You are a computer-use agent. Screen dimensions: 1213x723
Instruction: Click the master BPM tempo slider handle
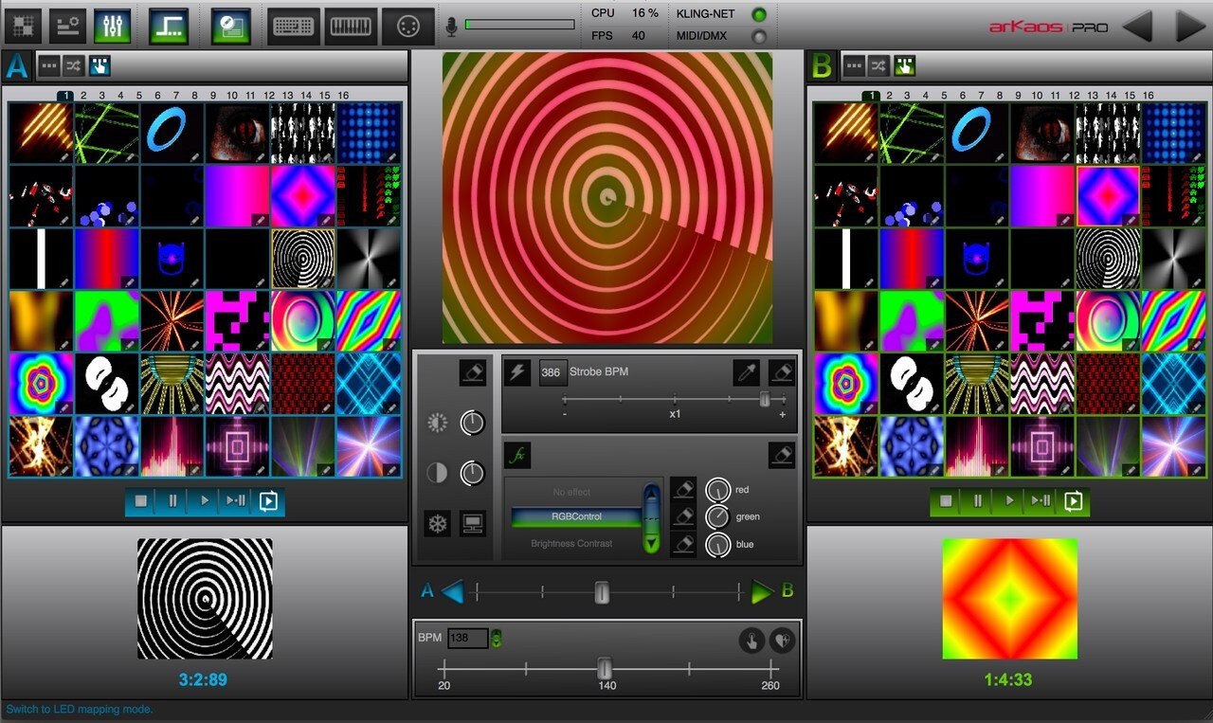pyautogui.click(x=605, y=666)
